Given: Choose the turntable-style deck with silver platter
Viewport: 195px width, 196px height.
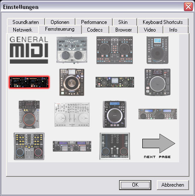Looking at the screenshot, I should coord(72,82).
